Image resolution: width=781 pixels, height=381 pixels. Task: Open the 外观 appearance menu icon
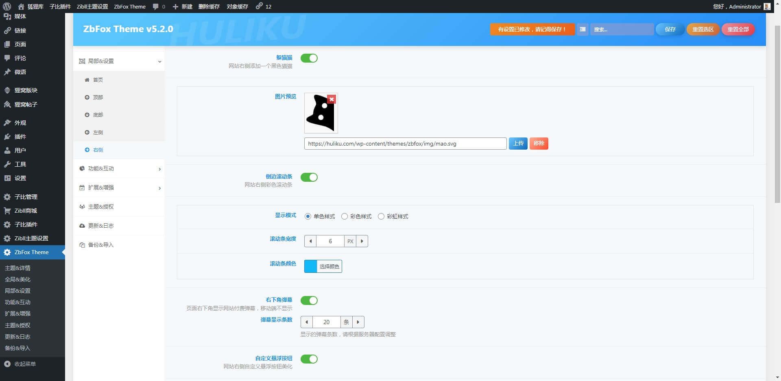pos(7,123)
